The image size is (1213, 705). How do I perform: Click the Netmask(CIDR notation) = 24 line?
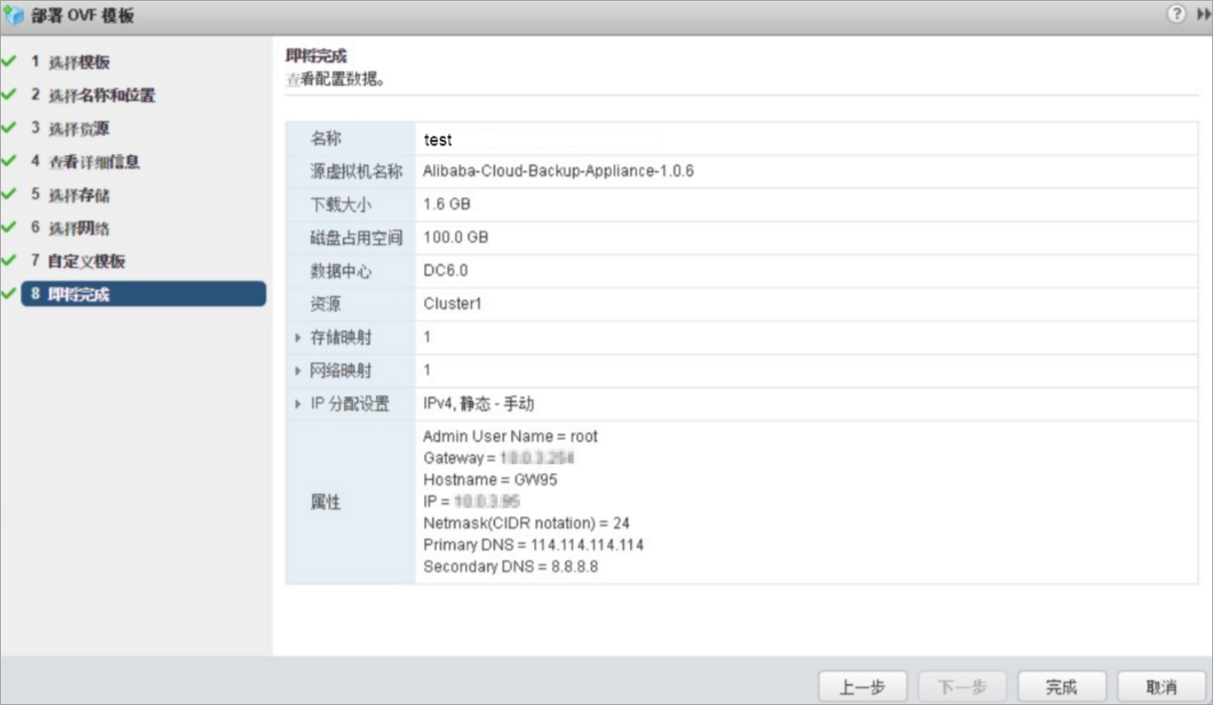click(x=526, y=523)
